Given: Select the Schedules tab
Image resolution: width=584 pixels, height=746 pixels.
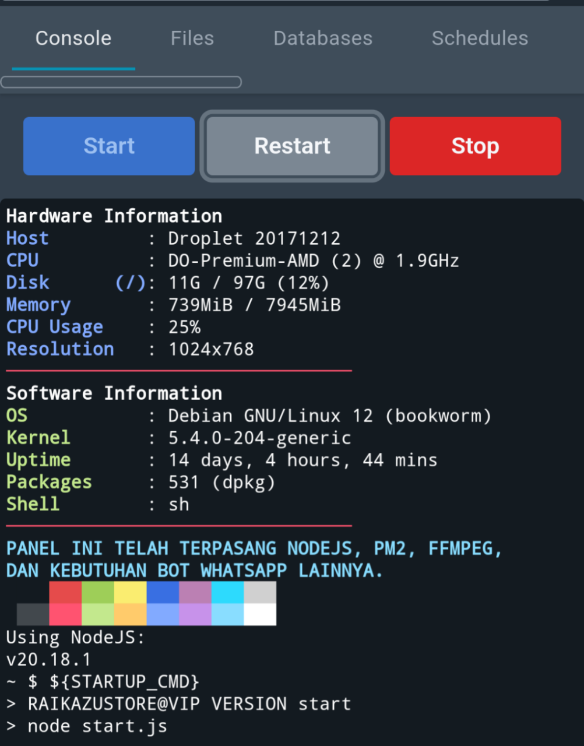Looking at the screenshot, I should pyautogui.click(x=480, y=38).
